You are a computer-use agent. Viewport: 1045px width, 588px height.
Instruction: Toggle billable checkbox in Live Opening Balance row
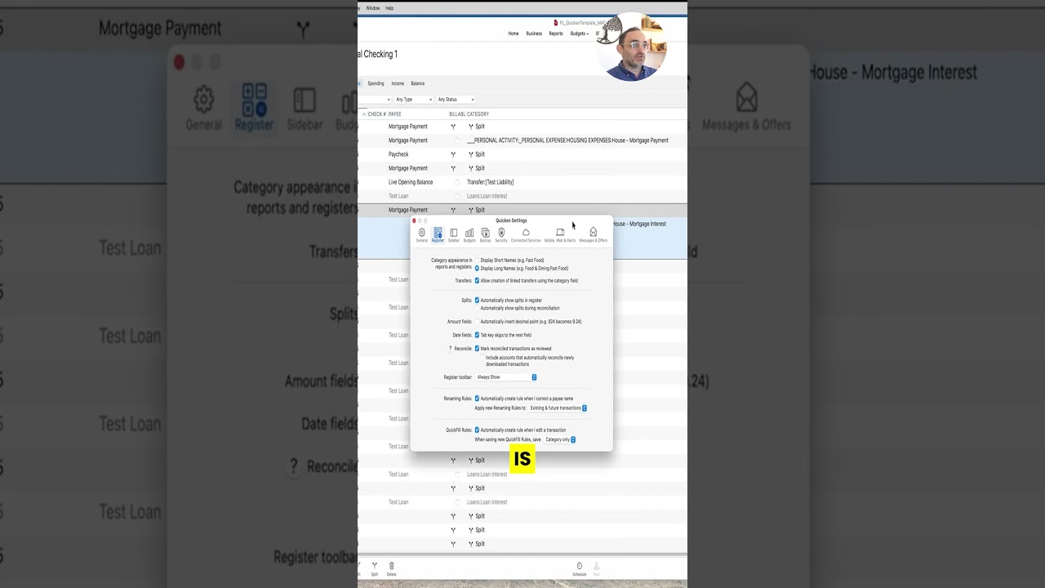457,182
